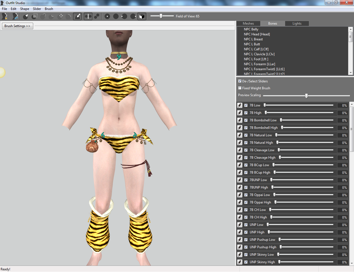Click the edit pencil for UNP Pushup Low
Viewport: 354px width, 272px height.
tap(240, 240)
